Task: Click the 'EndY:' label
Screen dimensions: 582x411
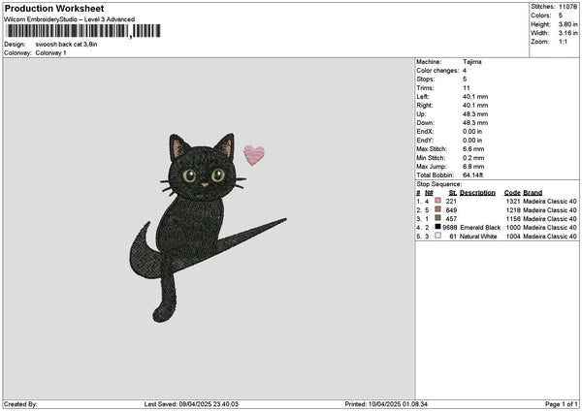Action: [425, 141]
